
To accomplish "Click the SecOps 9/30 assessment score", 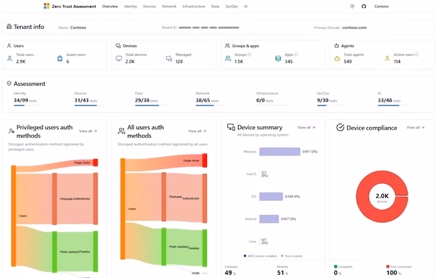I will [323, 100].
